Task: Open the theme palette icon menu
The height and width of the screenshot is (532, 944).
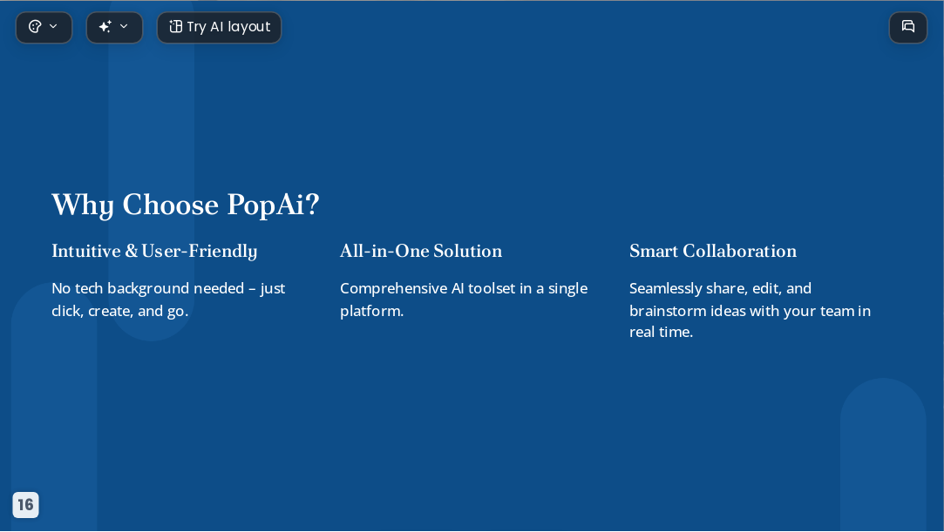Action: coord(35,27)
